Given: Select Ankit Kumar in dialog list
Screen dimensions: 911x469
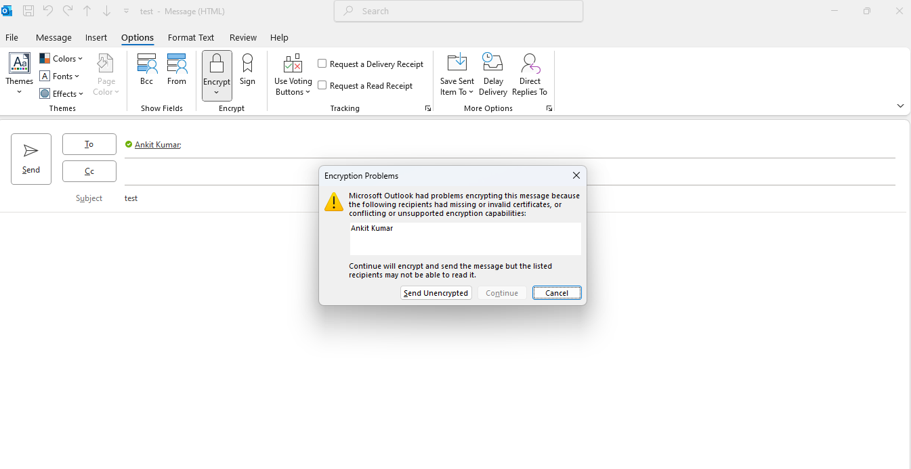Looking at the screenshot, I should pyautogui.click(x=372, y=228).
